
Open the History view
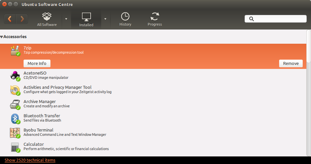point(125,19)
